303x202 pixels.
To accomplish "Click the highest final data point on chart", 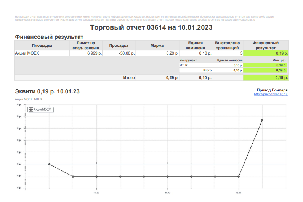I will pos(262,120).
